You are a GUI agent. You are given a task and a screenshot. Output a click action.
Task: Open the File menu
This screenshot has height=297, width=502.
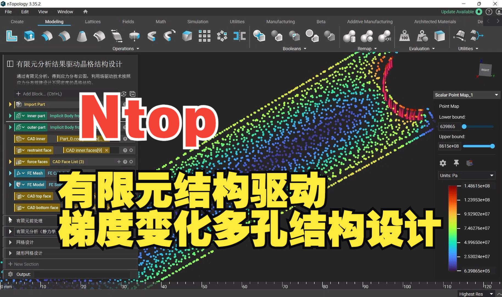(x=8, y=12)
